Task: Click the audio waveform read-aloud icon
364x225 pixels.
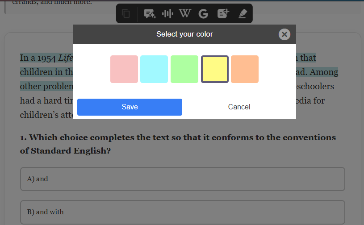Action: [167, 14]
